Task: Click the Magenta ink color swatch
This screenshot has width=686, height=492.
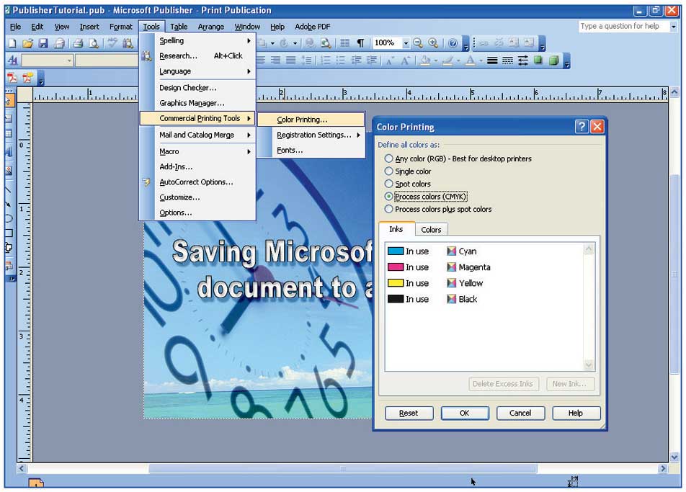Action: click(396, 267)
